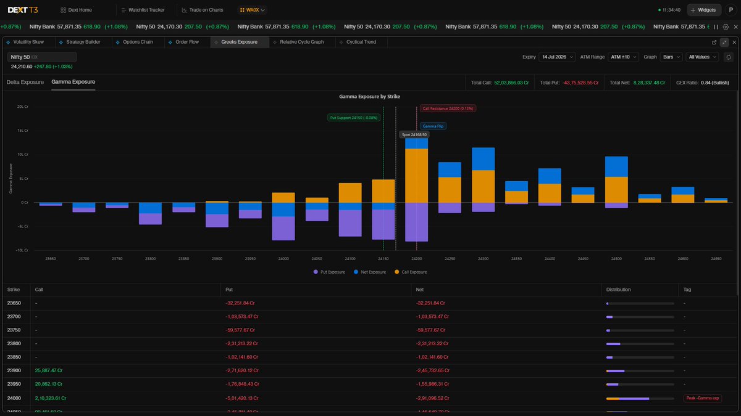Click the Strike column header
Screen dimensions: 741x416
tap(14, 289)
